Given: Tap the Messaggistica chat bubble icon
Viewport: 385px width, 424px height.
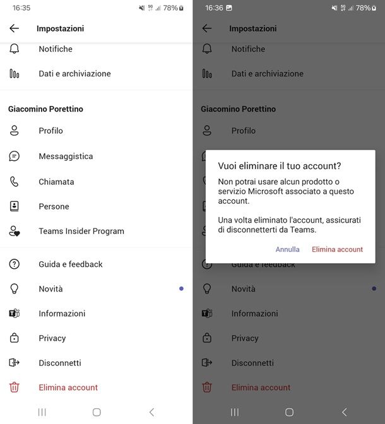Looking at the screenshot, I should 15,156.
